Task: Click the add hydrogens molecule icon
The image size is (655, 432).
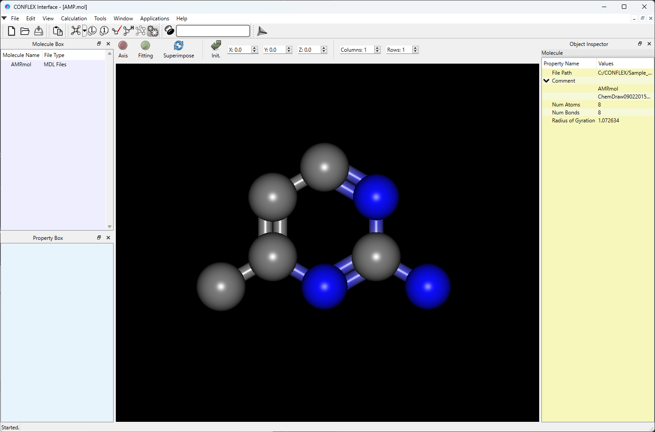Action: point(128,30)
